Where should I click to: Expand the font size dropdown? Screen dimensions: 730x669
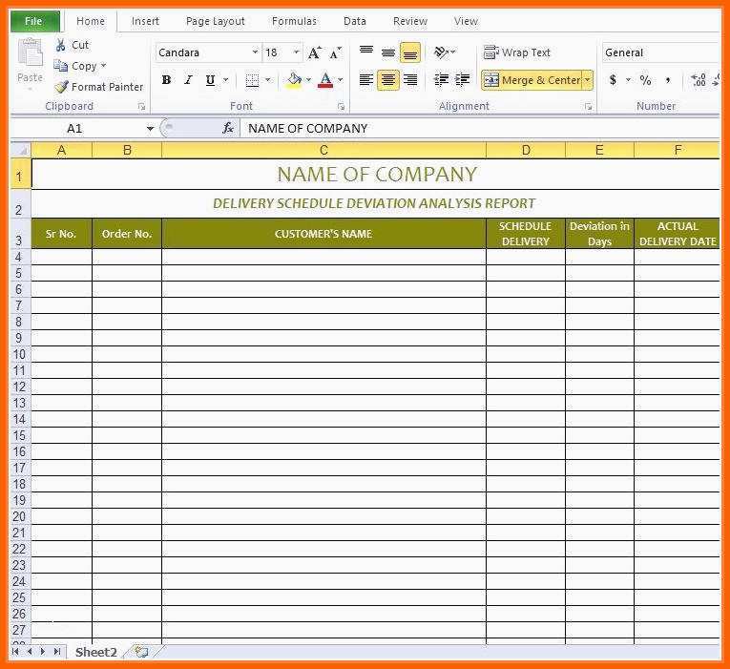297,52
